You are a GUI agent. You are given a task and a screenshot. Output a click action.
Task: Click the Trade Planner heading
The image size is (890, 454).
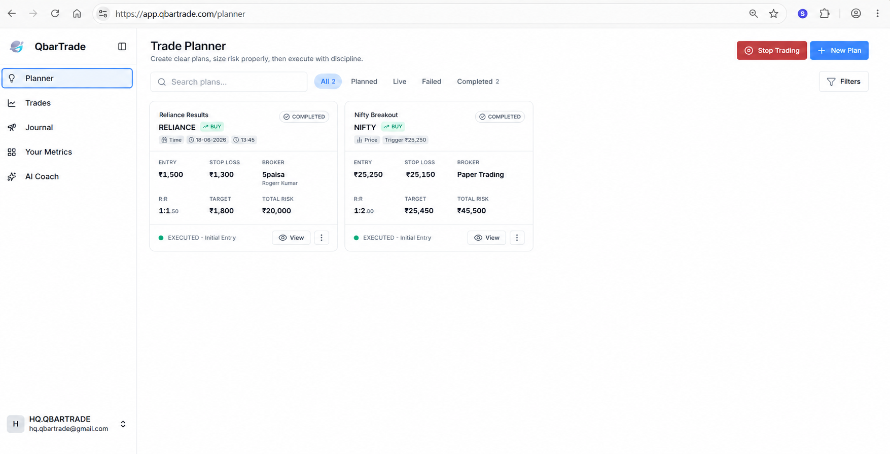coord(188,46)
